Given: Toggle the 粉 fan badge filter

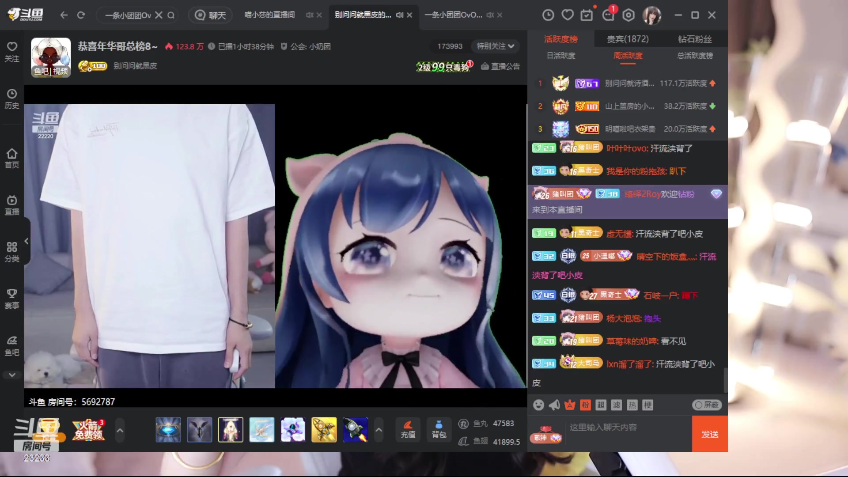Looking at the screenshot, I should (585, 405).
